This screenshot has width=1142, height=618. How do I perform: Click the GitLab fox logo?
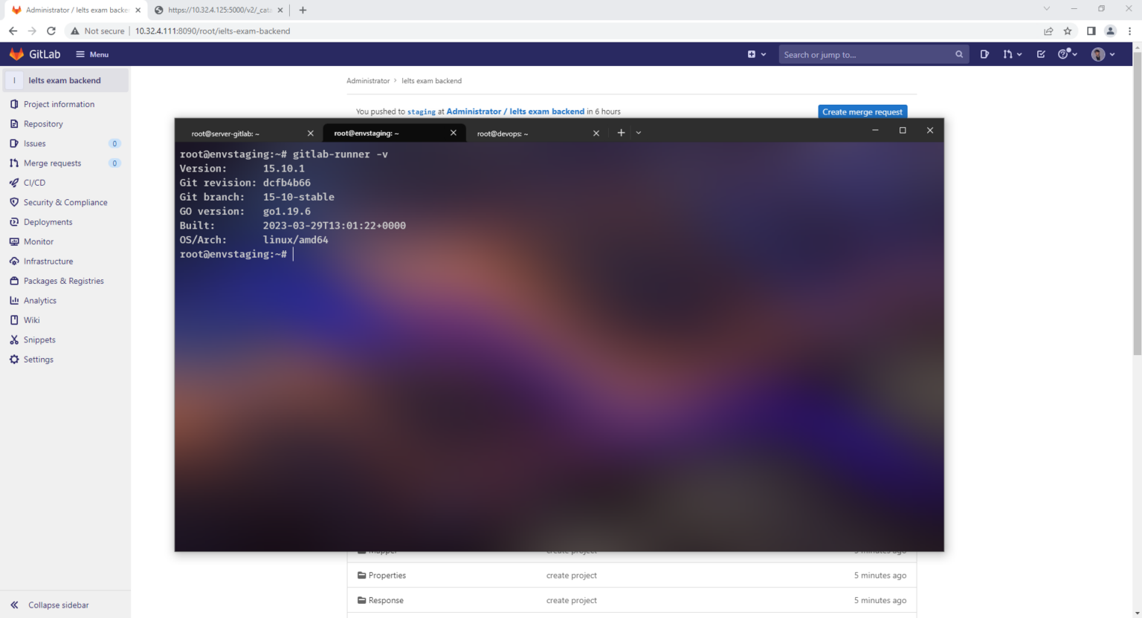coord(16,54)
